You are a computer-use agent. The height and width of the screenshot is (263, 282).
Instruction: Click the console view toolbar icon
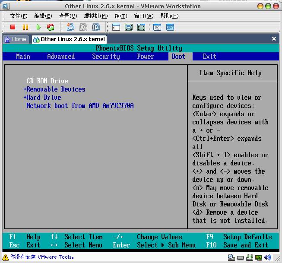170,27
